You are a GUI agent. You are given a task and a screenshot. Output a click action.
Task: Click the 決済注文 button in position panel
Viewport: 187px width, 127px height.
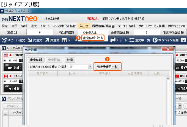tap(13, 106)
